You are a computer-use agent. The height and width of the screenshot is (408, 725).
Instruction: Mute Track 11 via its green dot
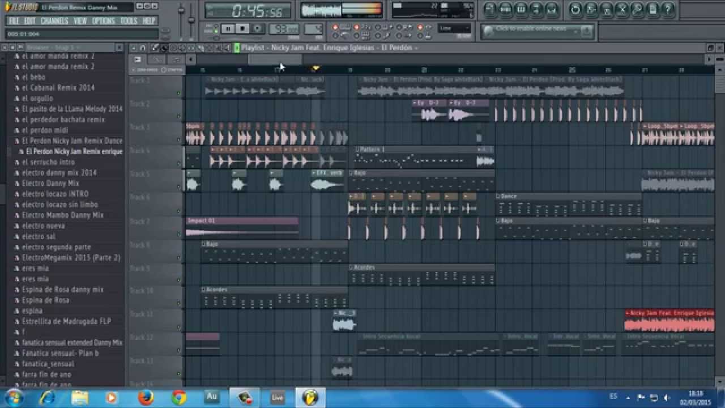(178, 328)
